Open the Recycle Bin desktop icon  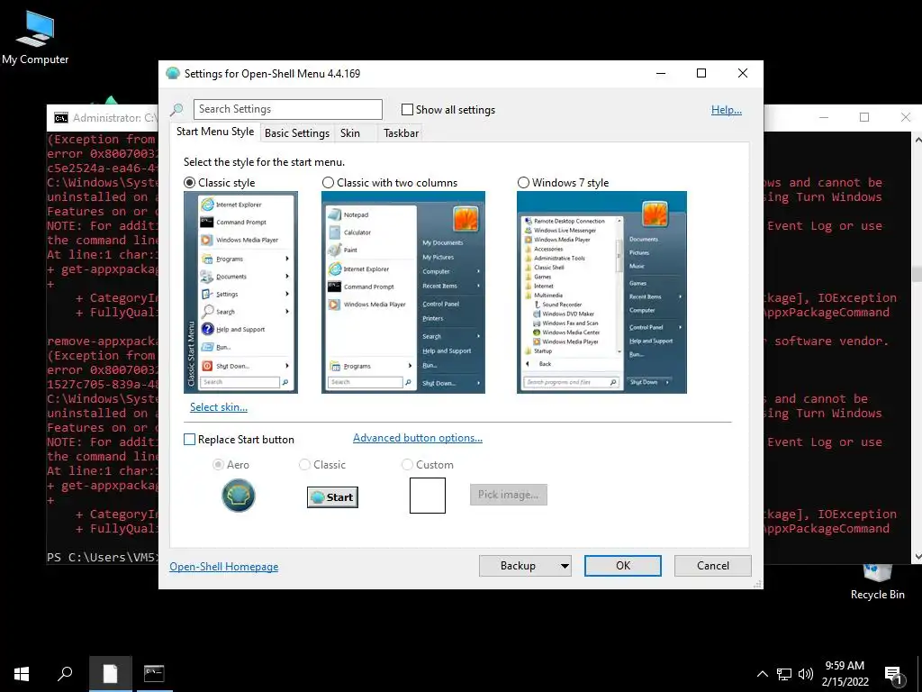(x=877, y=583)
